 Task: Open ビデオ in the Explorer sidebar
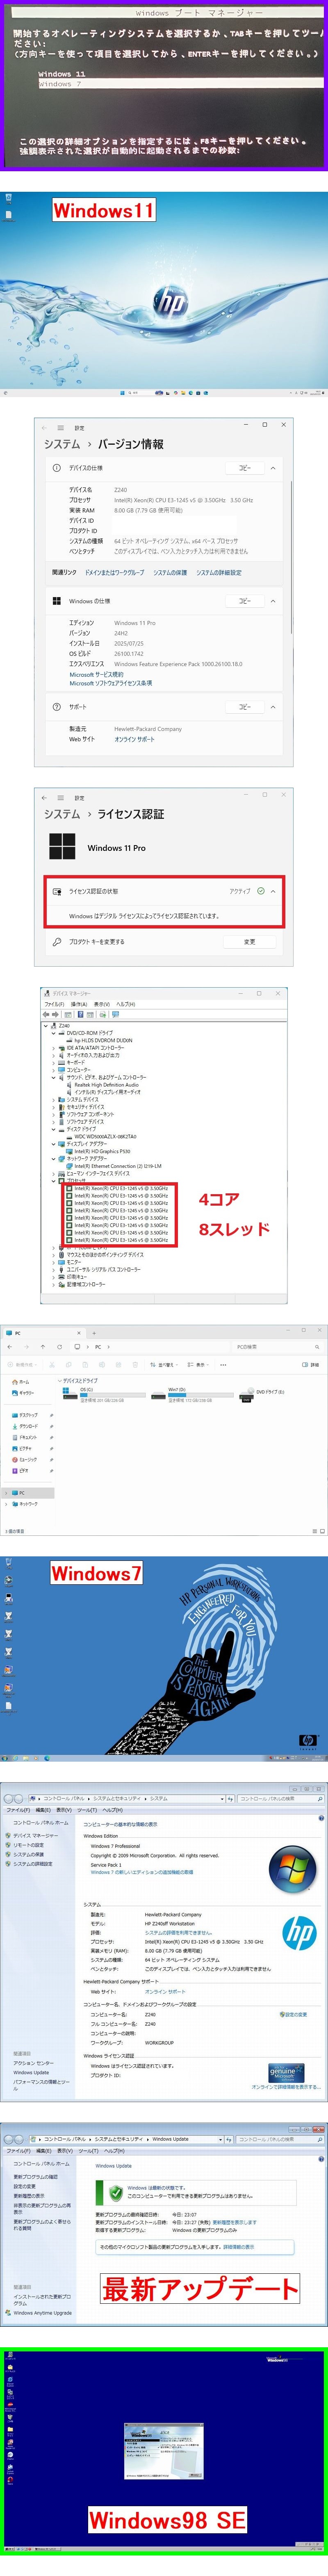(x=21, y=1471)
